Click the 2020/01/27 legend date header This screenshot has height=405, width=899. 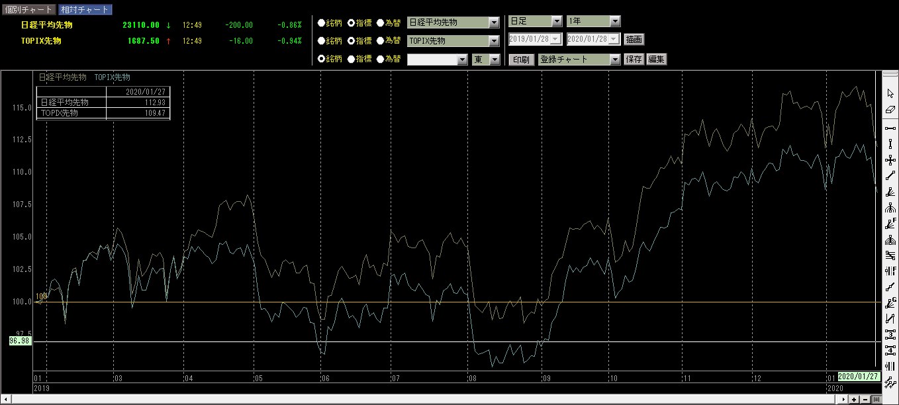(x=145, y=92)
